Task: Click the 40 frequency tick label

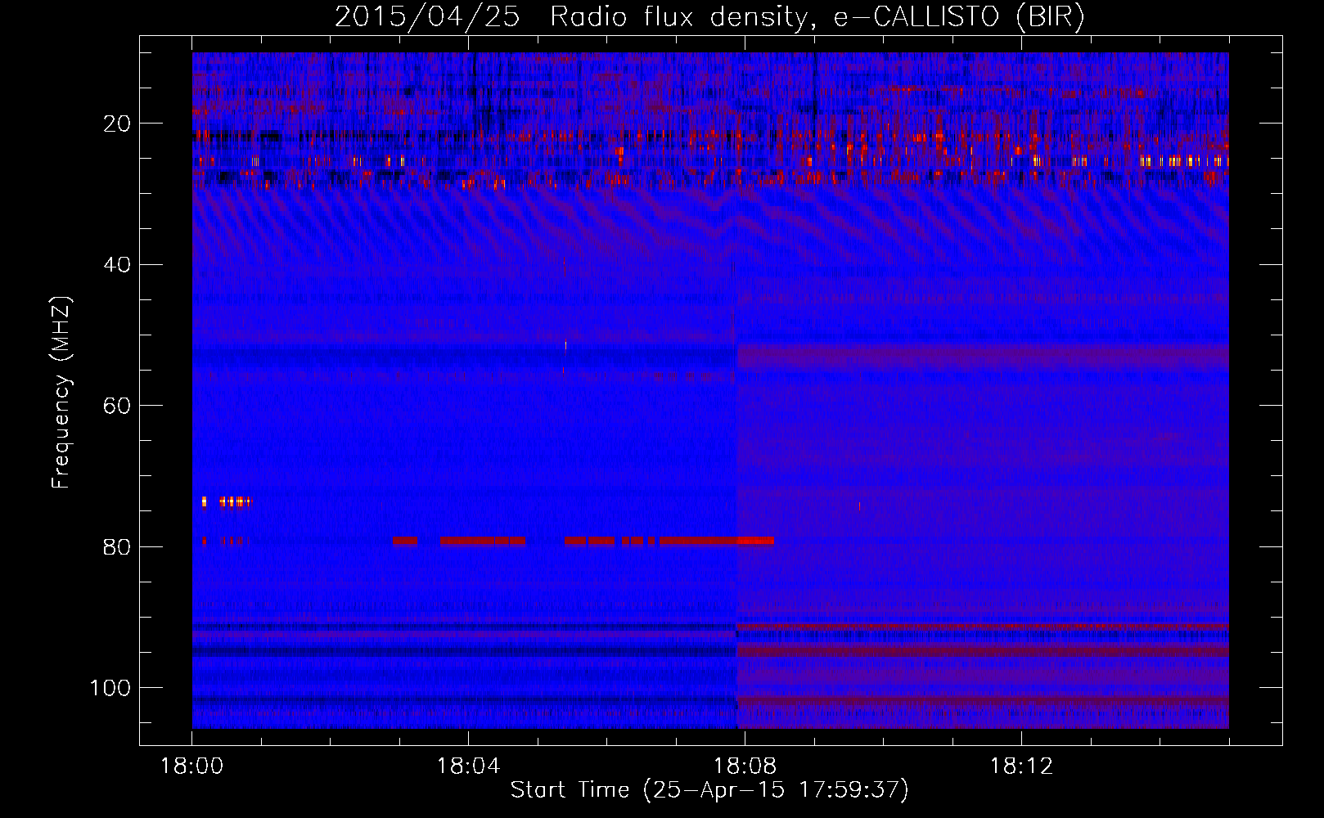Action: [117, 264]
